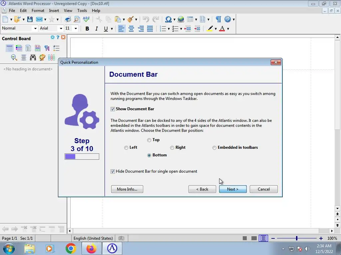
Task: Click the Print icon in toolbar
Action: (x=68, y=19)
